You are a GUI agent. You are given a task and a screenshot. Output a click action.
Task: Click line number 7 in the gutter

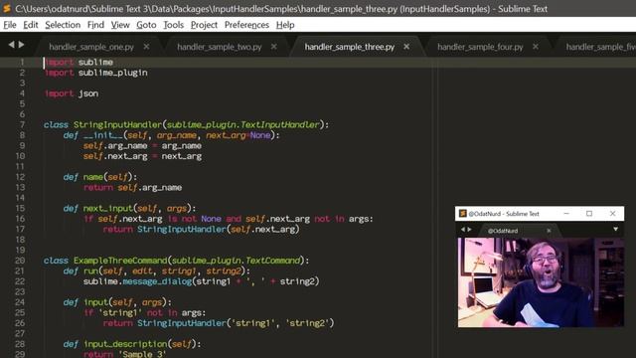click(22, 124)
